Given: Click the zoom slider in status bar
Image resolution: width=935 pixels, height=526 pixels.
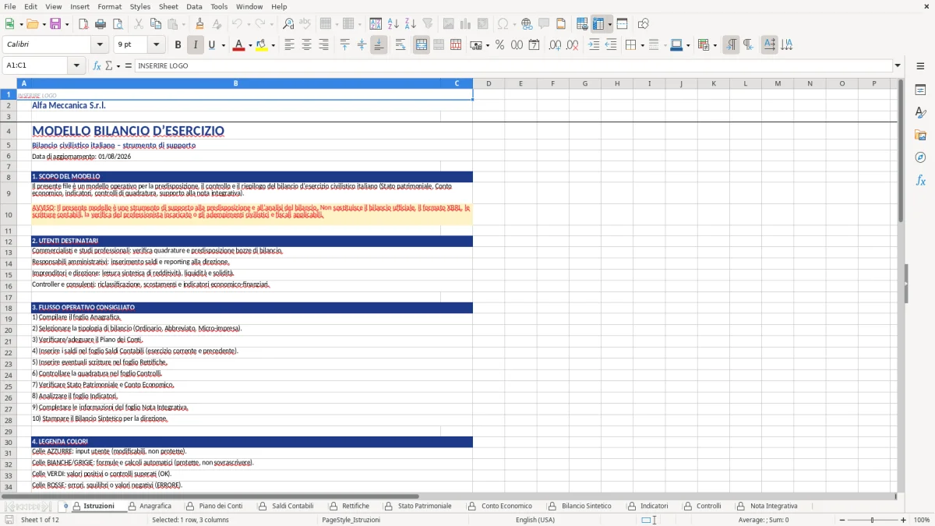Looking at the screenshot, I should tap(871, 520).
